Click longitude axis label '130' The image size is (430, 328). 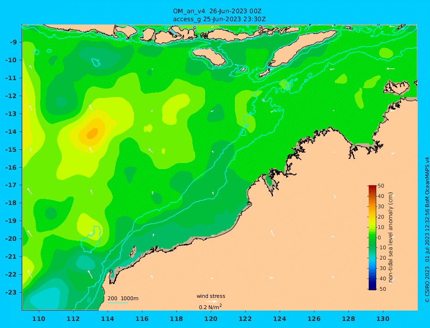tap(383, 319)
